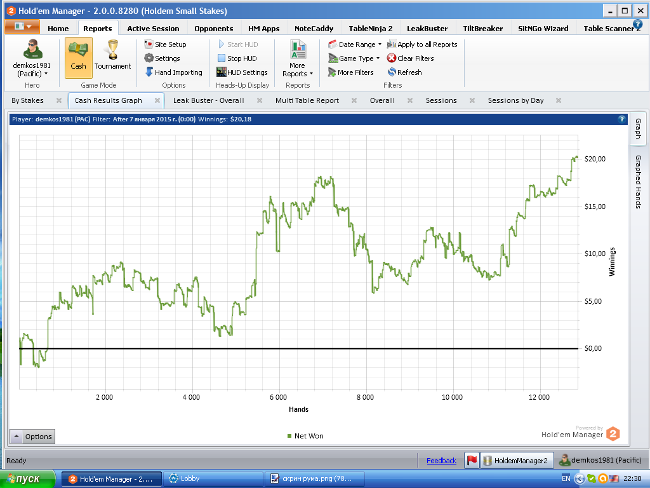Open the Sessions by Day tab
The height and width of the screenshot is (488, 650).
[515, 100]
